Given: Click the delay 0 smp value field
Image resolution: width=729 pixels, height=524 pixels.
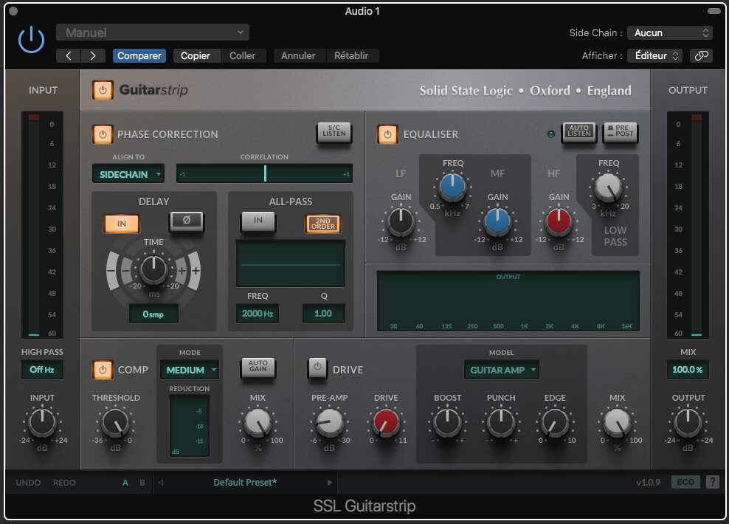Looking at the screenshot, I should pos(153,314).
